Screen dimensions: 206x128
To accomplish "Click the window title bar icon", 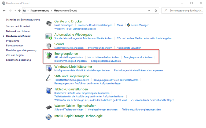I will [x=3, y=3].
